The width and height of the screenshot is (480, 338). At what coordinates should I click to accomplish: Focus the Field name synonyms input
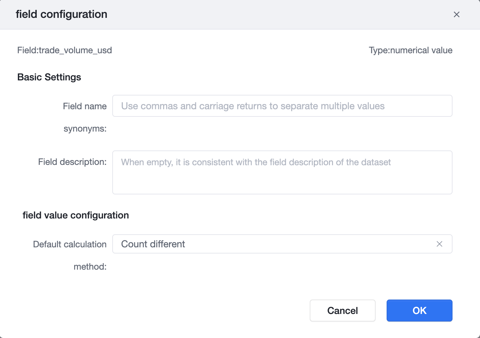tap(282, 106)
